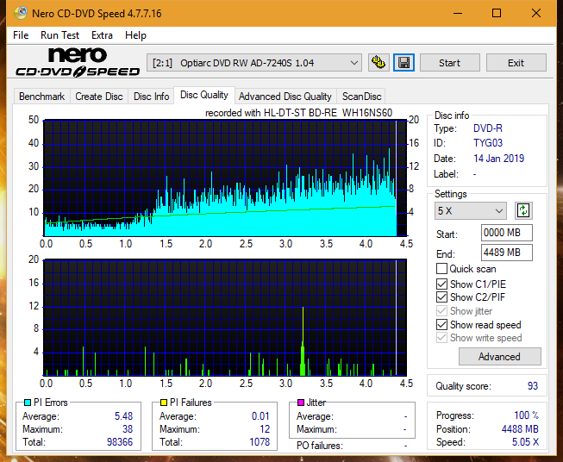The height and width of the screenshot is (462, 563).
Task: Click the Nero CD-DVD Speed logo
Action: [78, 62]
